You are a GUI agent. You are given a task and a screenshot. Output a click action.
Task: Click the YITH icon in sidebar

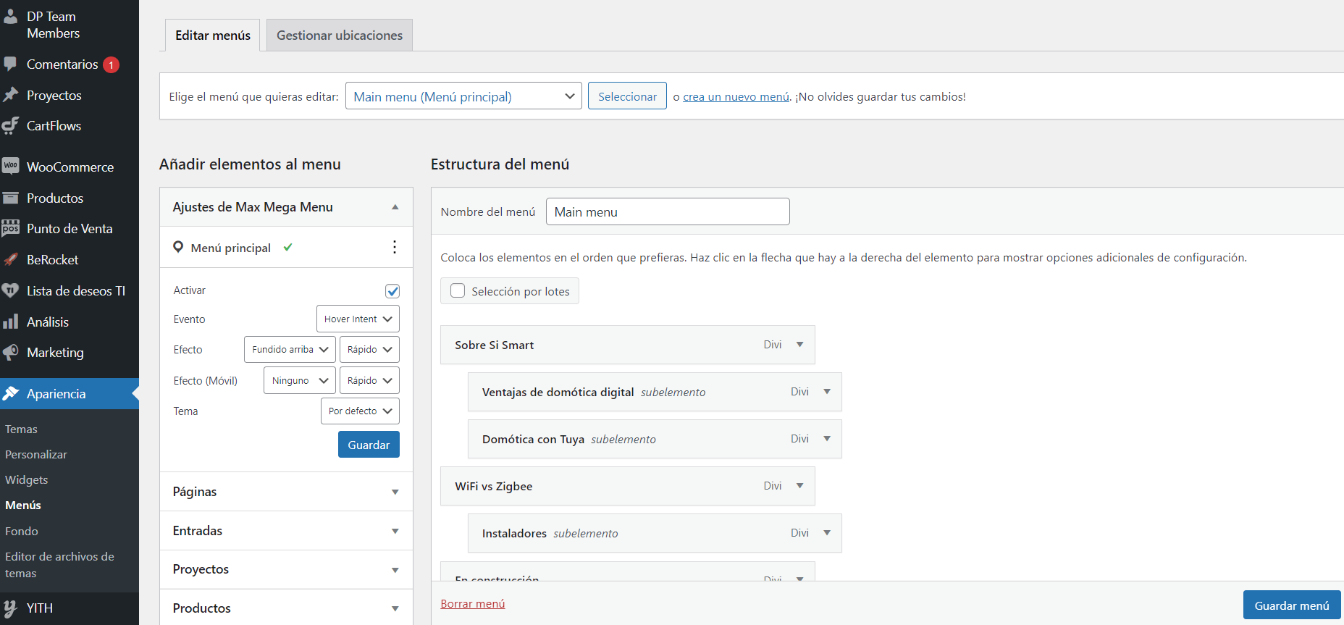(10, 608)
